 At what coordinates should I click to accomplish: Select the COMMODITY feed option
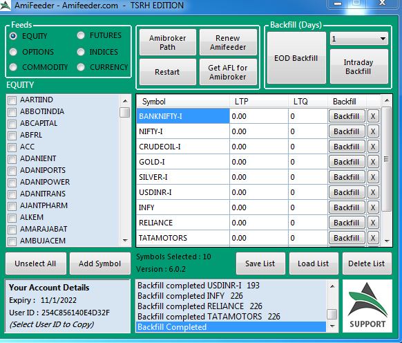[x=39, y=67]
